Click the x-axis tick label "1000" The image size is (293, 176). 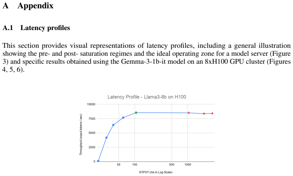click(x=188, y=165)
